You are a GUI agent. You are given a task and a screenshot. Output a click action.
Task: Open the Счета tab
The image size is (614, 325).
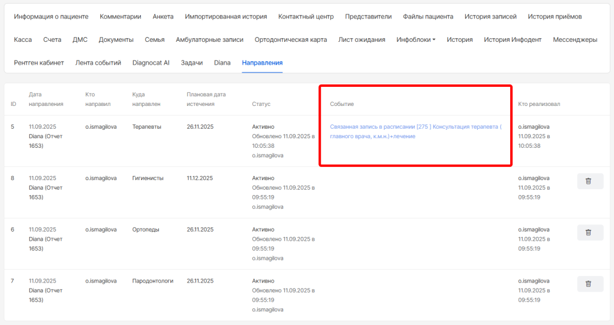pos(52,40)
